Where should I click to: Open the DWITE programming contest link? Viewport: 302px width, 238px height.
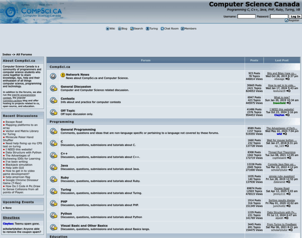(x=19, y=96)
